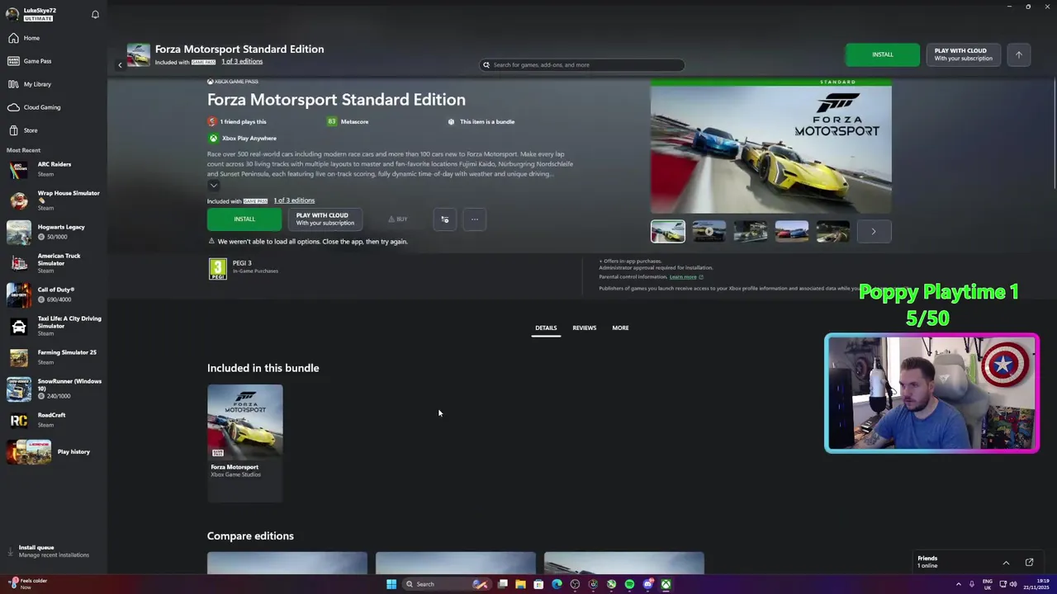The width and height of the screenshot is (1057, 594).
Task: Click '1 friend plays this' text
Action: (x=243, y=122)
